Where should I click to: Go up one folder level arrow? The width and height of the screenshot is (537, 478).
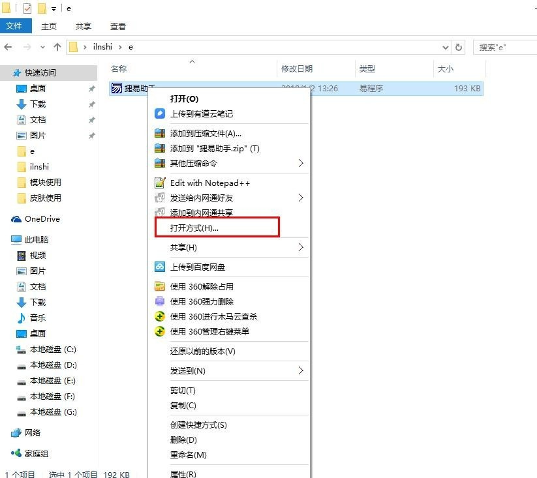(x=57, y=47)
